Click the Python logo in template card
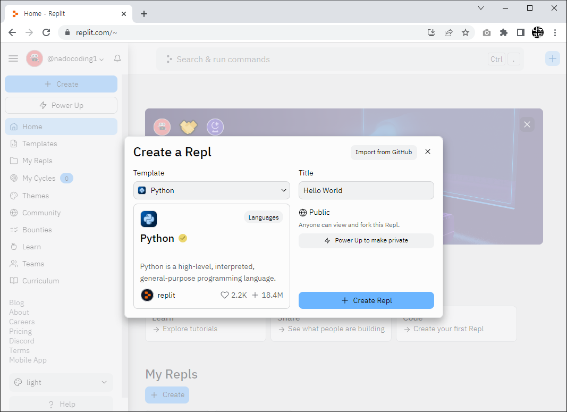The height and width of the screenshot is (412, 567). [x=149, y=219]
